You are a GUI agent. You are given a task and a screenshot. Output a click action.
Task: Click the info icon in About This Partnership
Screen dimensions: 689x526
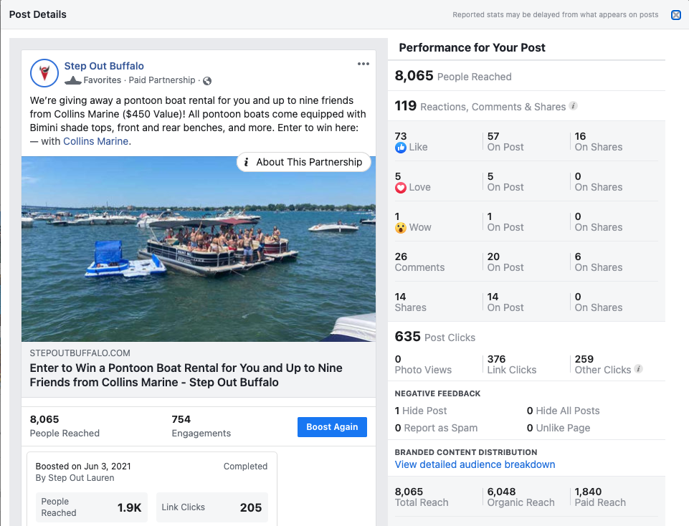tap(246, 162)
